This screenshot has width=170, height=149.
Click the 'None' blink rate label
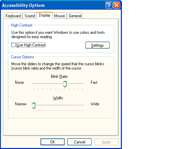[19, 82]
